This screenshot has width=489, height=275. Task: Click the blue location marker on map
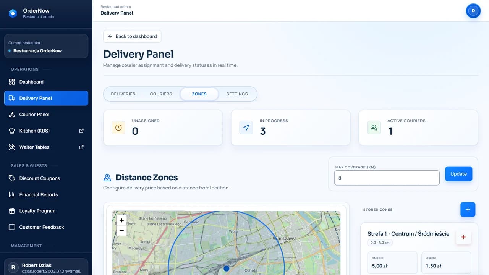226,269
